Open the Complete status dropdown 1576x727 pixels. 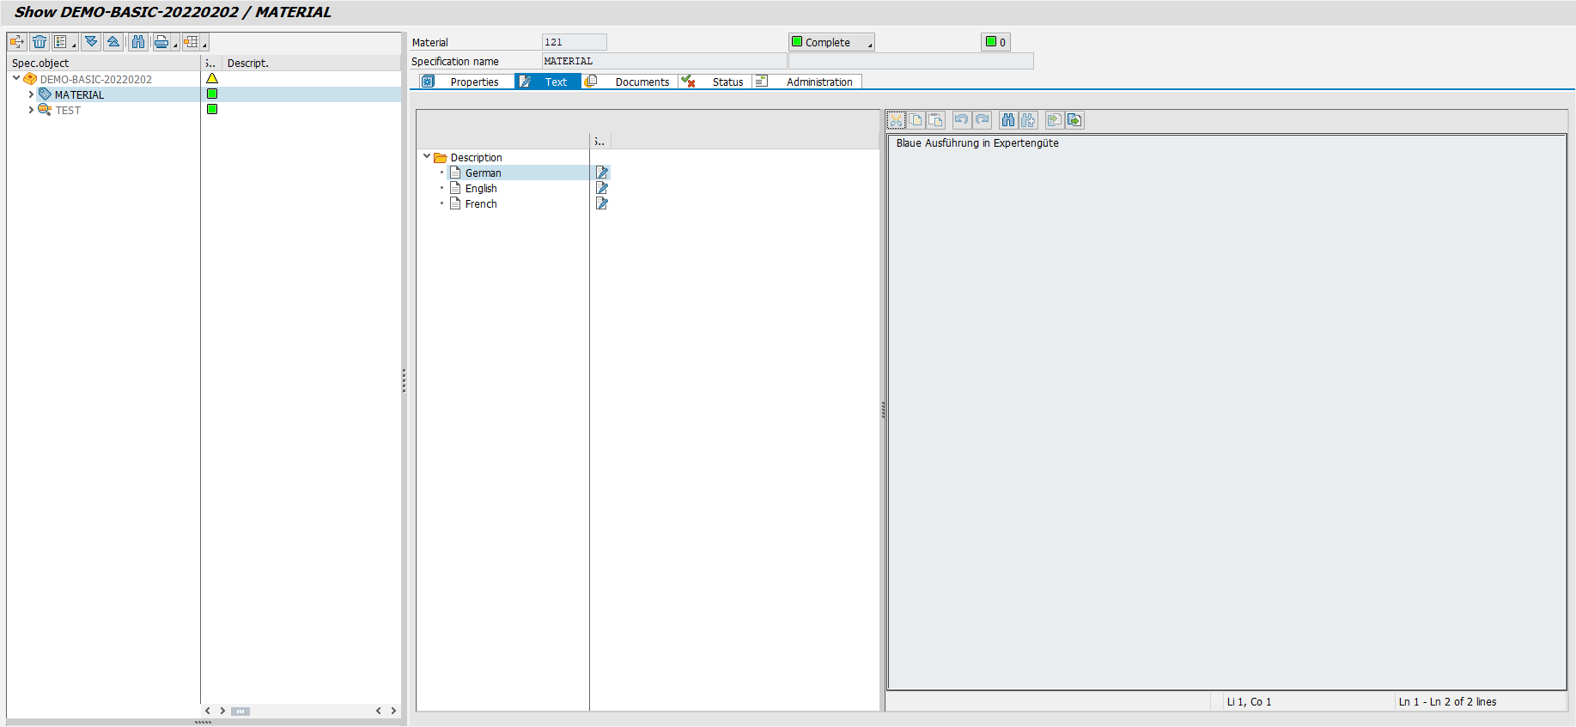(831, 42)
